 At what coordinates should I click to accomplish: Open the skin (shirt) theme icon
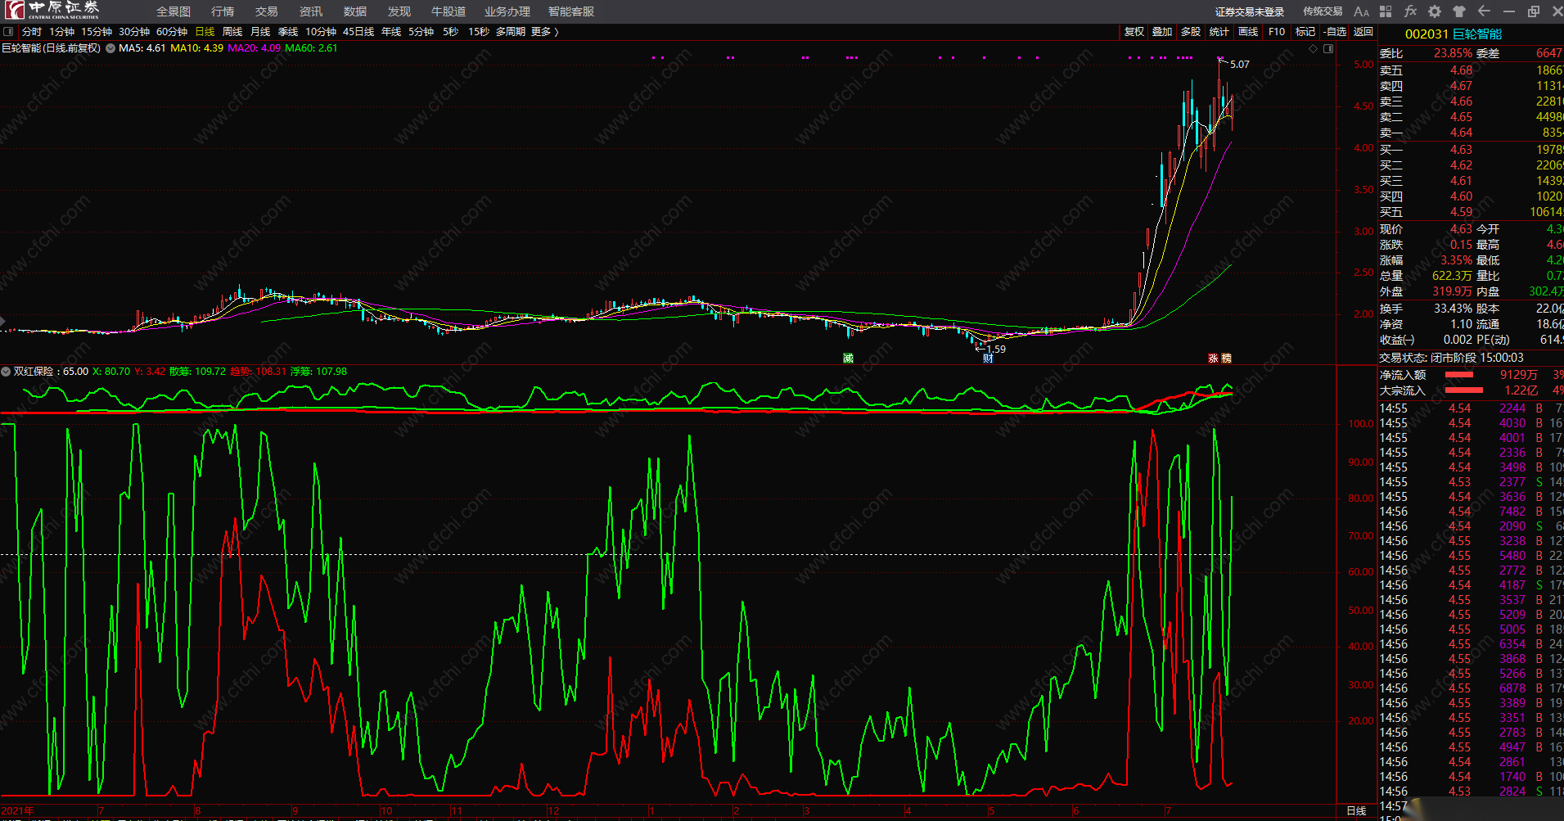1459,11
